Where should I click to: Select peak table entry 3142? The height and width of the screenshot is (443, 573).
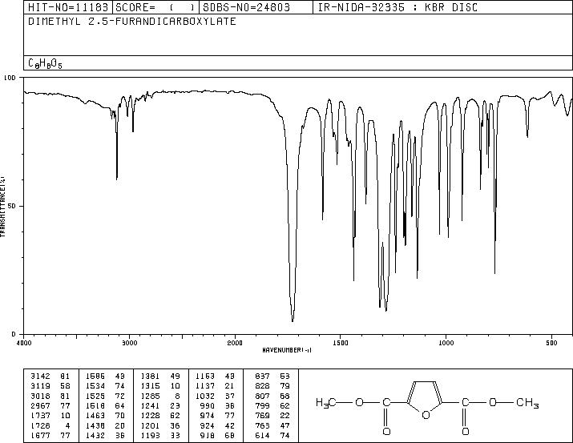50,376
